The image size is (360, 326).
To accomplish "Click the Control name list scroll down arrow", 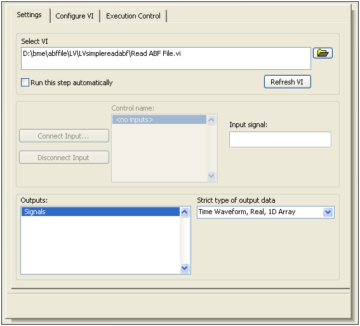I will coord(211,176).
